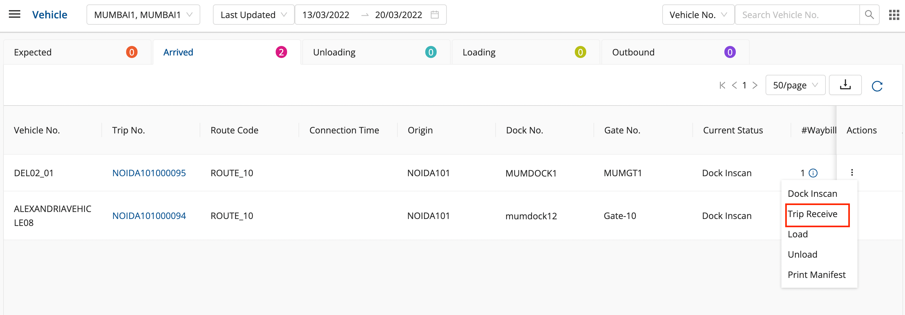Go to the next page arrow
The height and width of the screenshot is (315, 905).
point(754,85)
